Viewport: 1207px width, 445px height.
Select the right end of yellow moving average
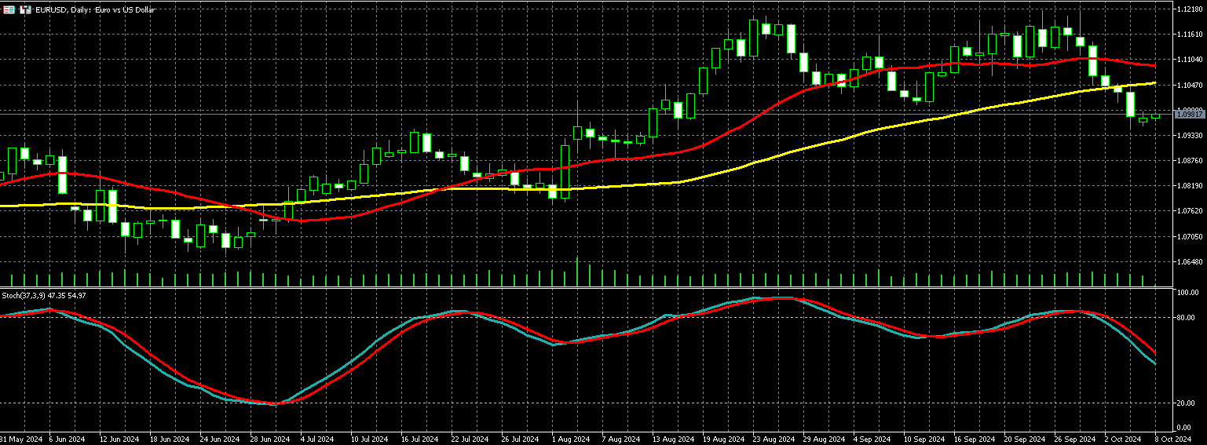tap(1154, 82)
